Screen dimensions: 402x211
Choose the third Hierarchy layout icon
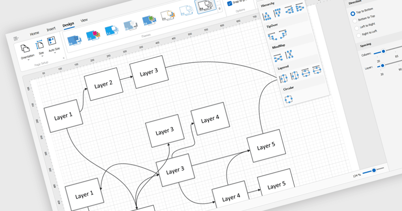[289, 10]
